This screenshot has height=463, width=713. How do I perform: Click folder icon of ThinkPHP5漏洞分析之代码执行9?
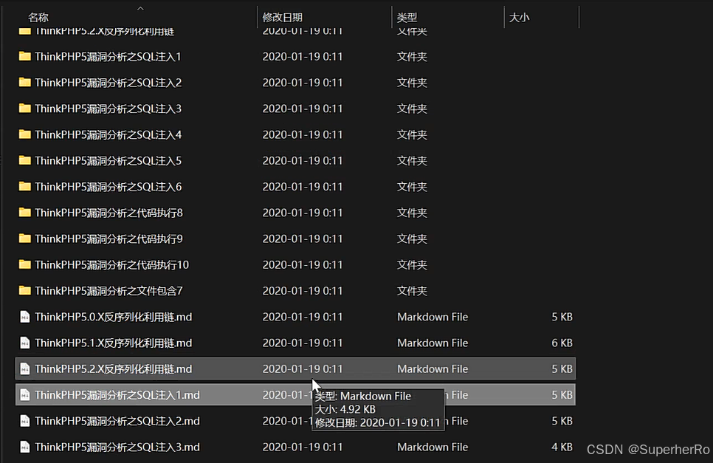point(25,239)
